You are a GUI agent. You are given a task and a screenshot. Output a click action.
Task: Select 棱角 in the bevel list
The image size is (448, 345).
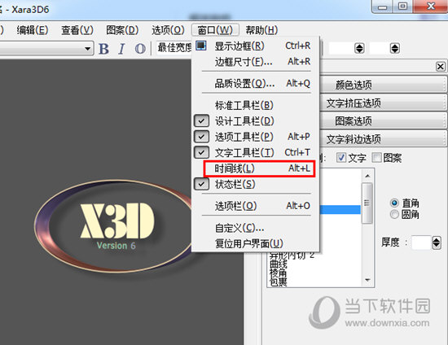tap(278, 273)
